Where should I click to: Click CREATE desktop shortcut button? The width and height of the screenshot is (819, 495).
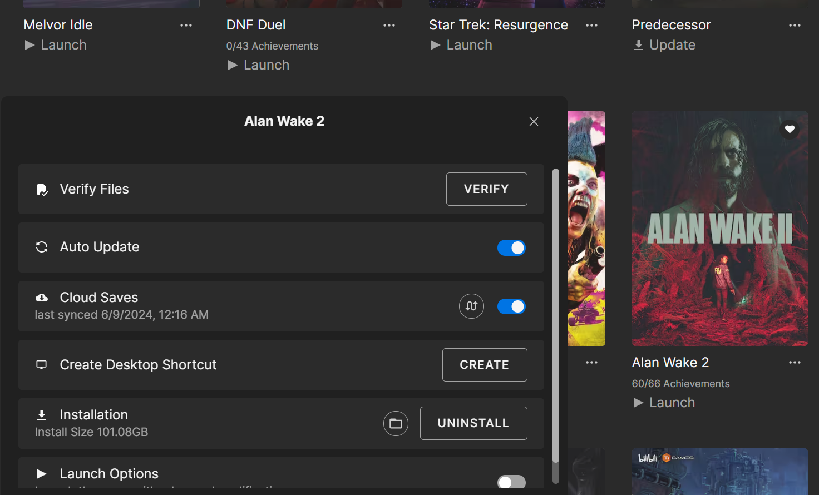(x=485, y=365)
